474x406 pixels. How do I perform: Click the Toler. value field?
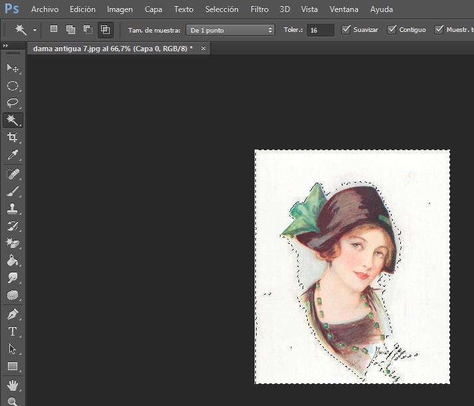click(x=320, y=30)
